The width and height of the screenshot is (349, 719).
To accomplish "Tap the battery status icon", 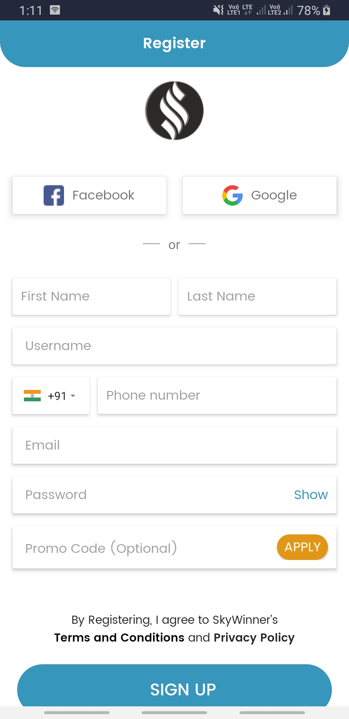I will click(327, 10).
